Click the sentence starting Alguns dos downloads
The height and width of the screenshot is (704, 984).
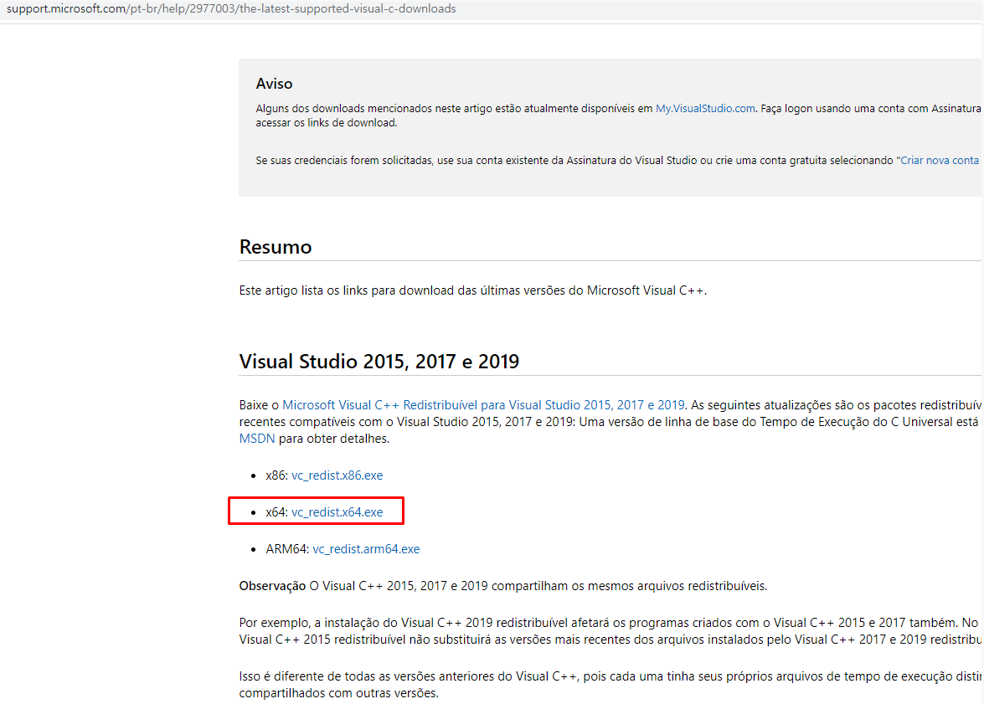[618, 116]
